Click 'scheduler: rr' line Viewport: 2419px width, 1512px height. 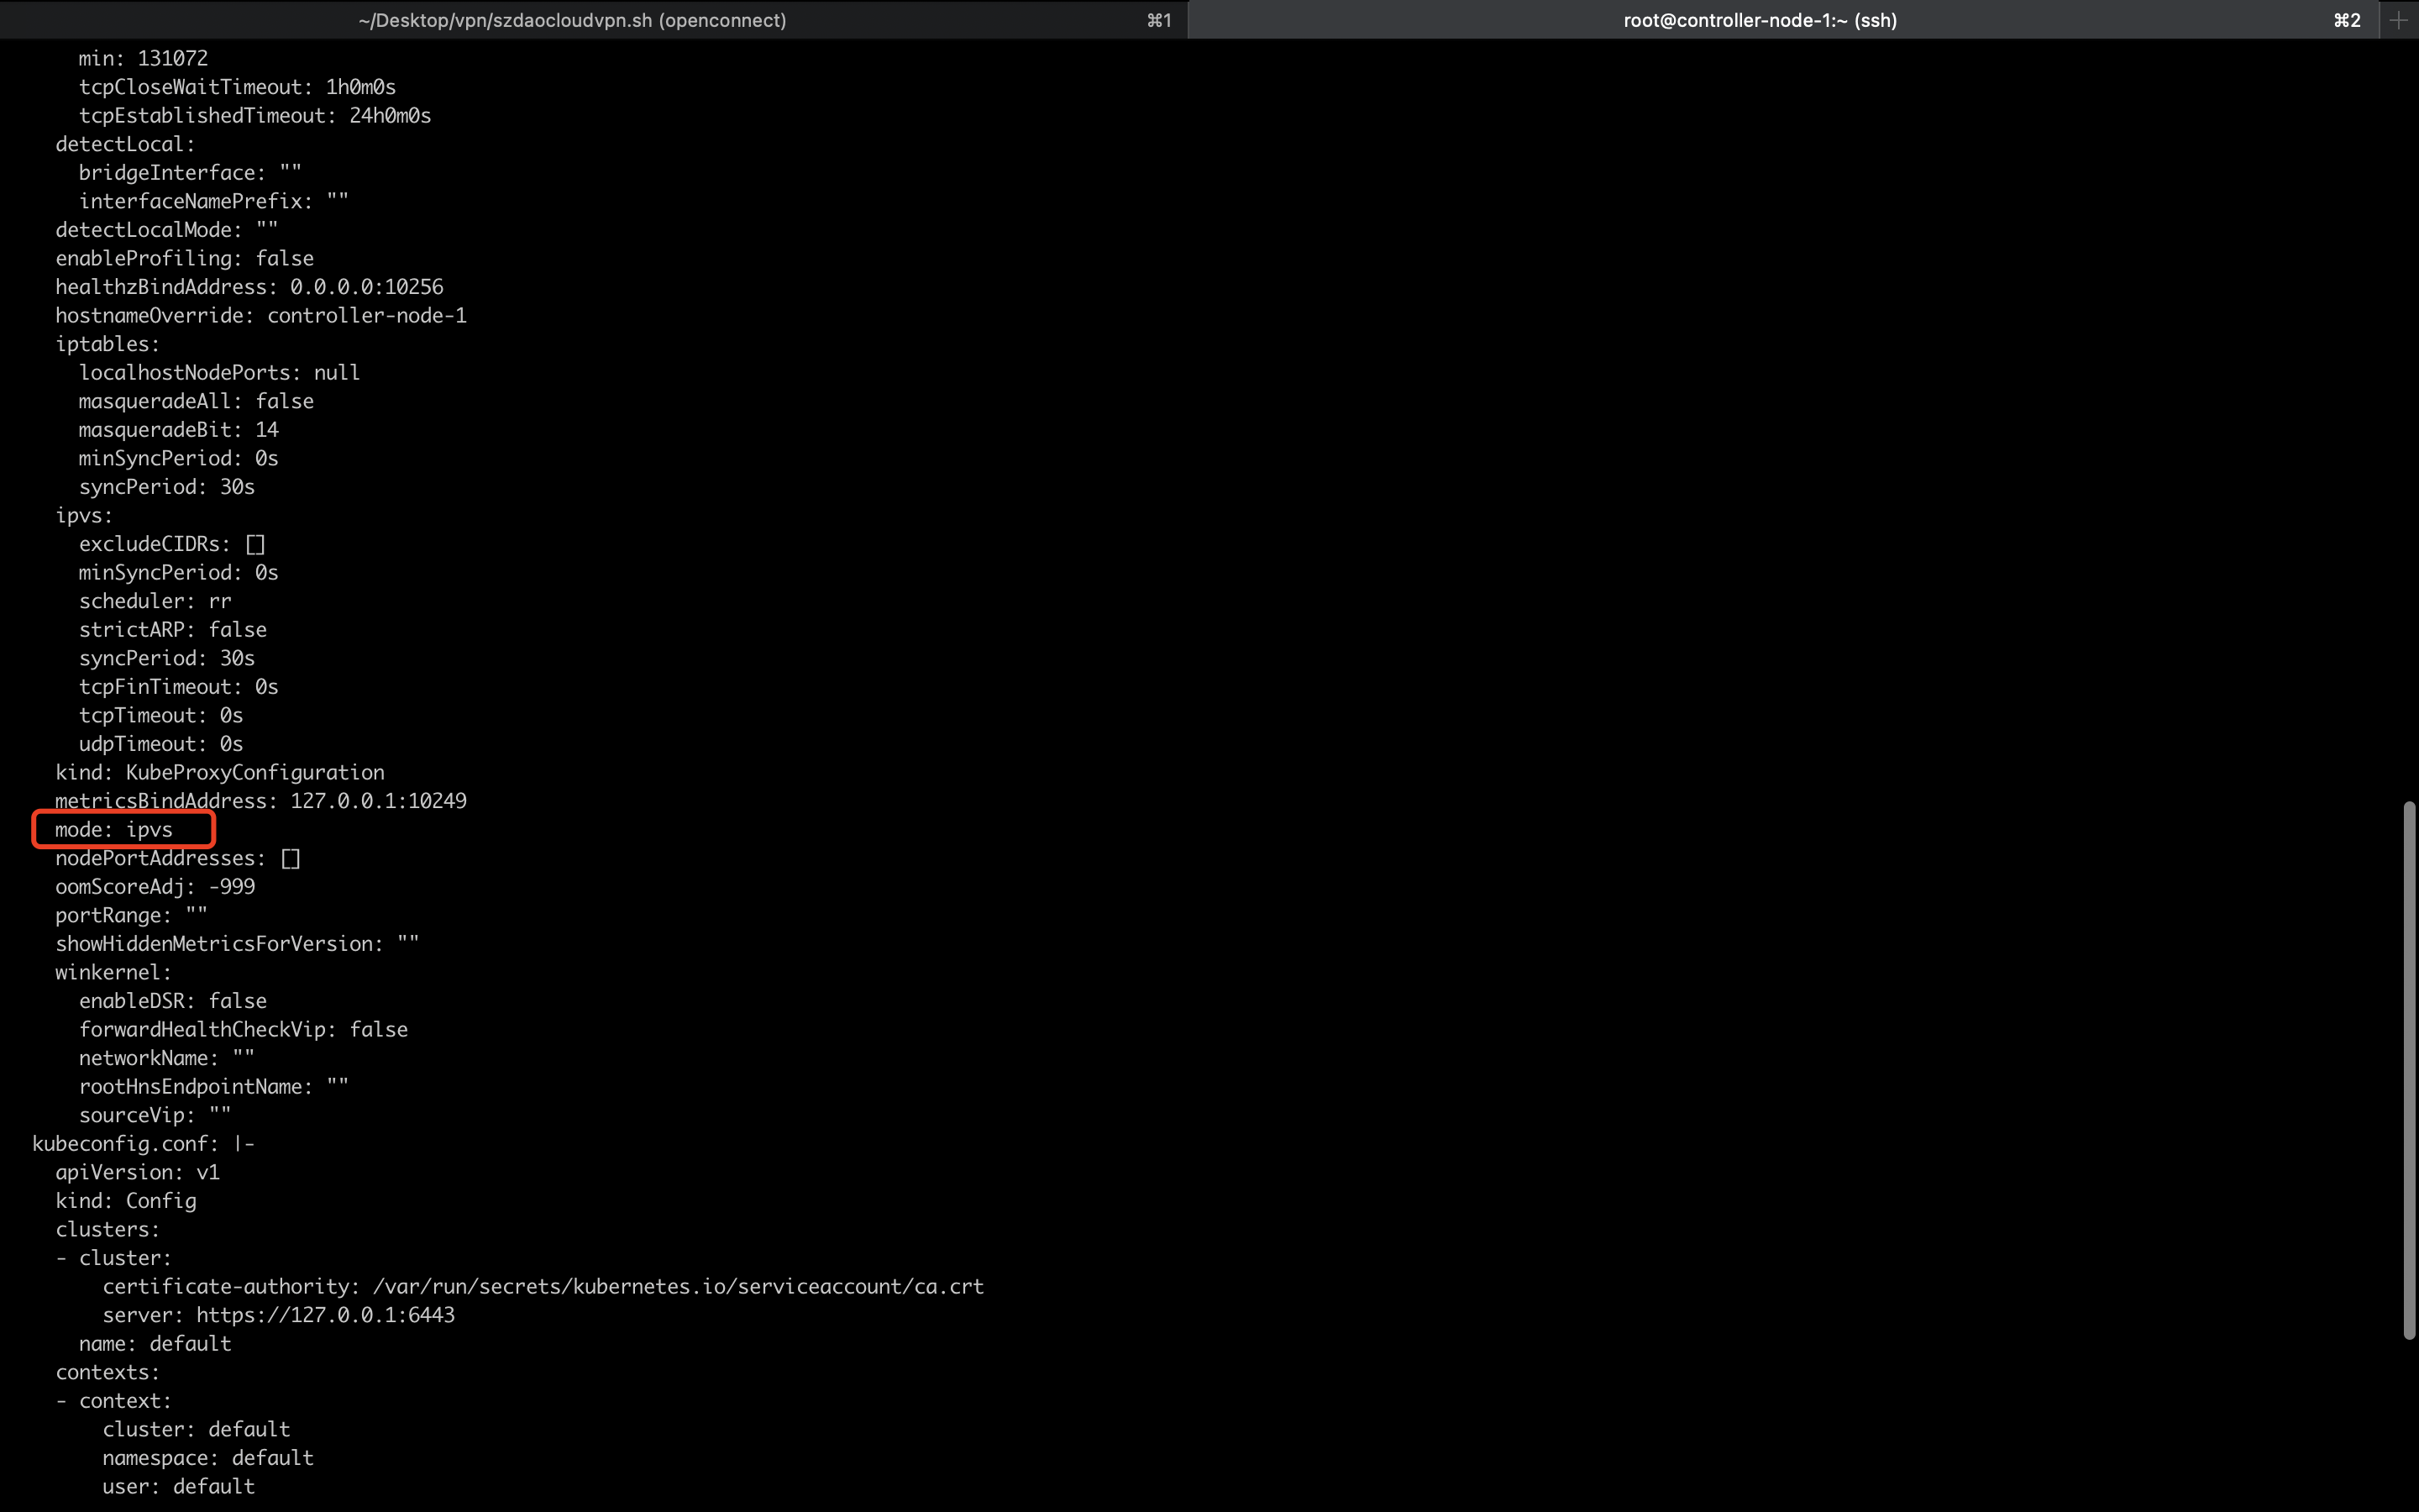pos(155,601)
